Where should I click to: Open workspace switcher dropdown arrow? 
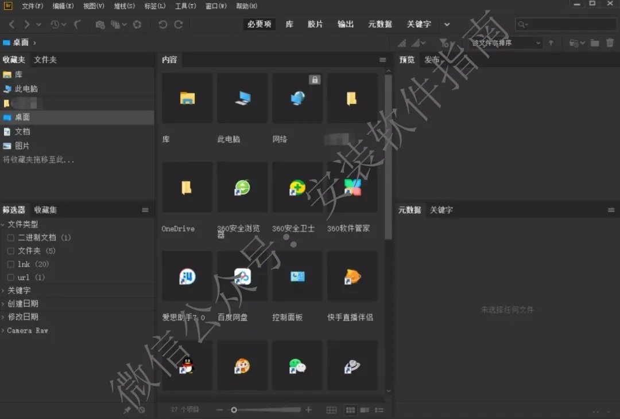click(x=447, y=25)
